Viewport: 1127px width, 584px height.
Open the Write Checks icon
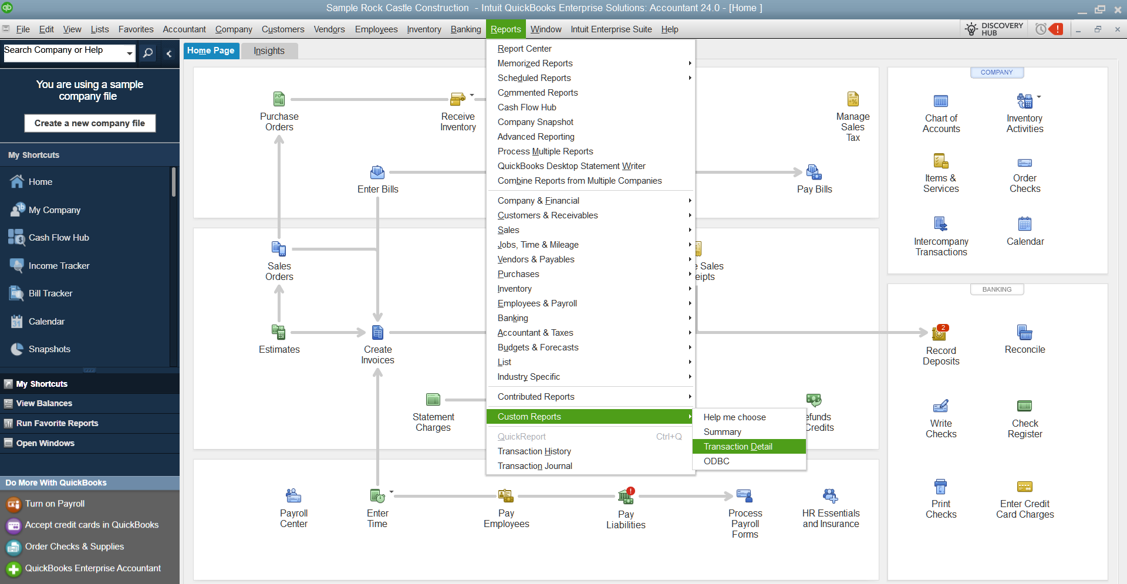click(x=941, y=406)
